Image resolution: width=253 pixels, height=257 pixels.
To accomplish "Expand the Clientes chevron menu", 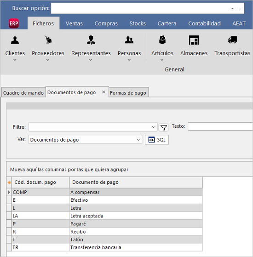I will 15,60.
